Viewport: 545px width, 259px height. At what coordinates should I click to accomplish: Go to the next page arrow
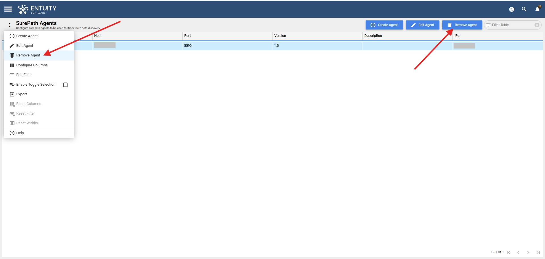(528, 252)
